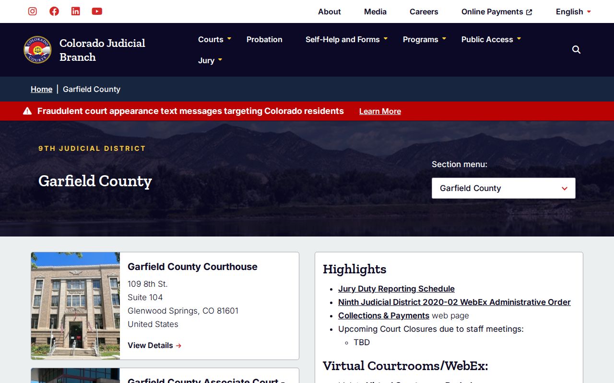Open the 2020-02 WebEx Administrative Order link
Viewport: 614px width, 383px height.
tap(454, 302)
